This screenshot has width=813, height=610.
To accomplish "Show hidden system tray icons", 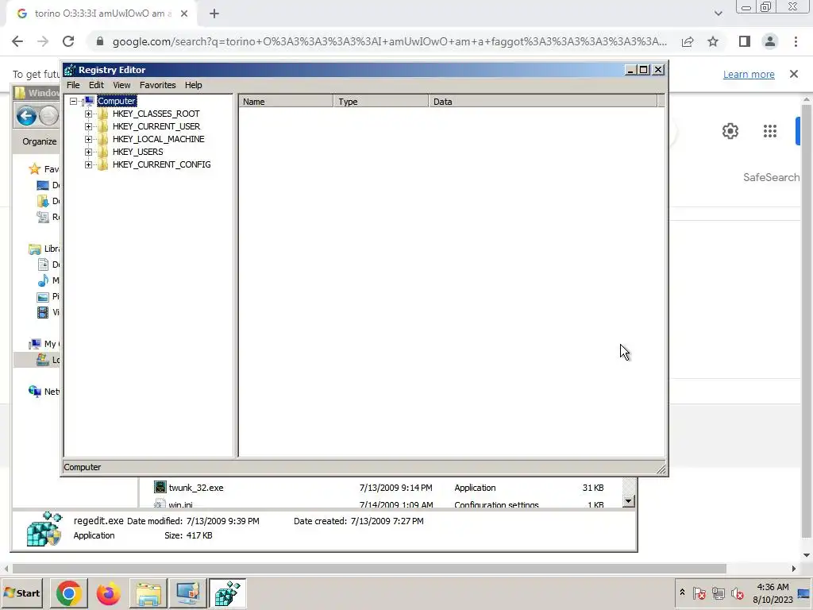I will point(682,593).
